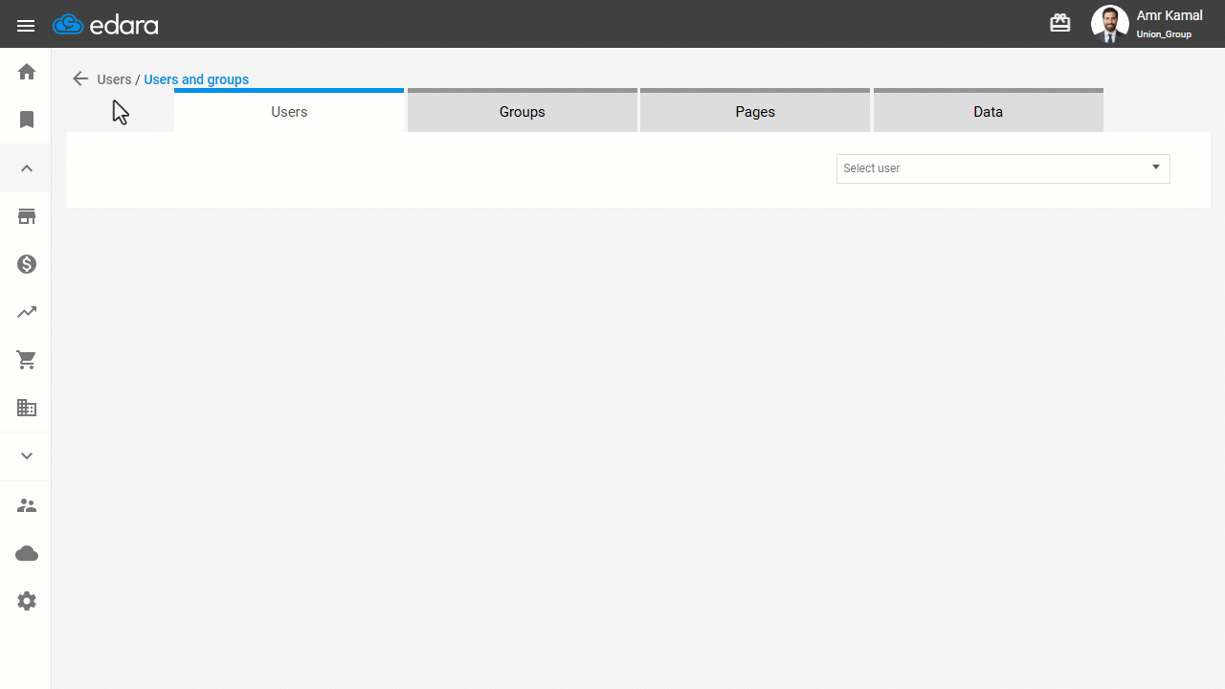Viewport: 1225px width, 689px height.
Task: Open the hamburger main menu
Action: coord(26,26)
